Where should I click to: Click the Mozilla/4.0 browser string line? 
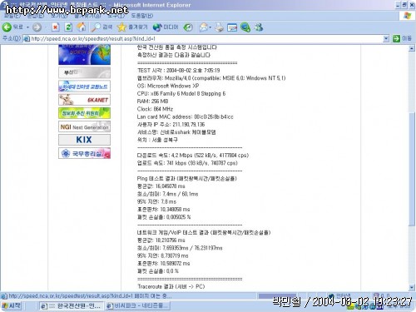click(x=211, y=78)
